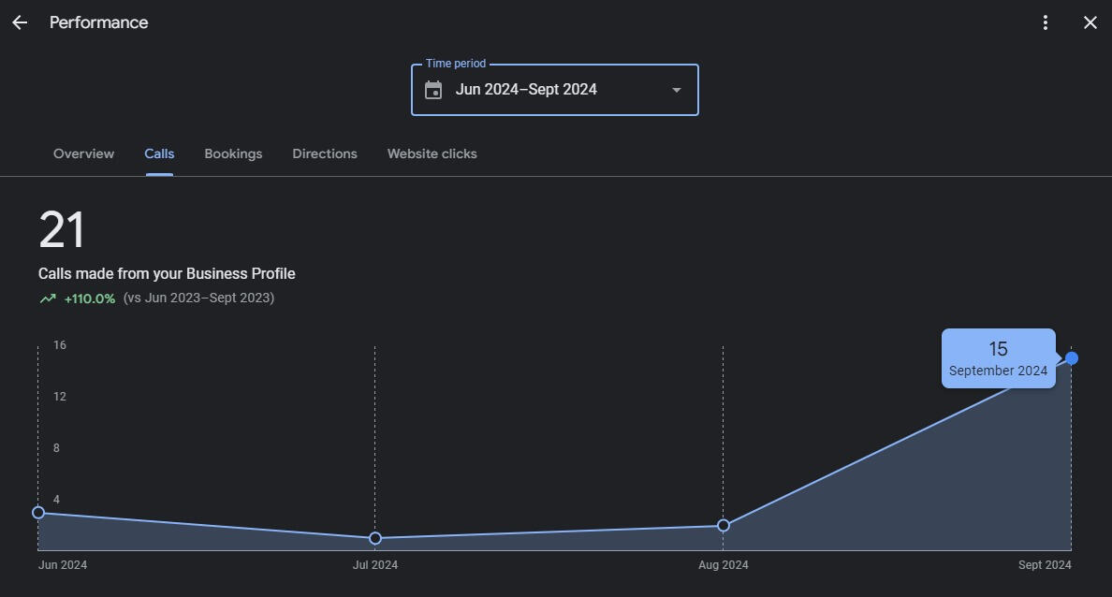
Task: Click the total calls number 21
Action: click(62, 230)
